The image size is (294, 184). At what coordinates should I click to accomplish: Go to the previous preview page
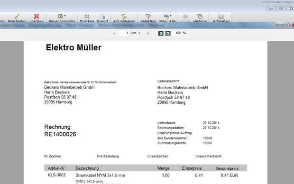tap(114, 33)
